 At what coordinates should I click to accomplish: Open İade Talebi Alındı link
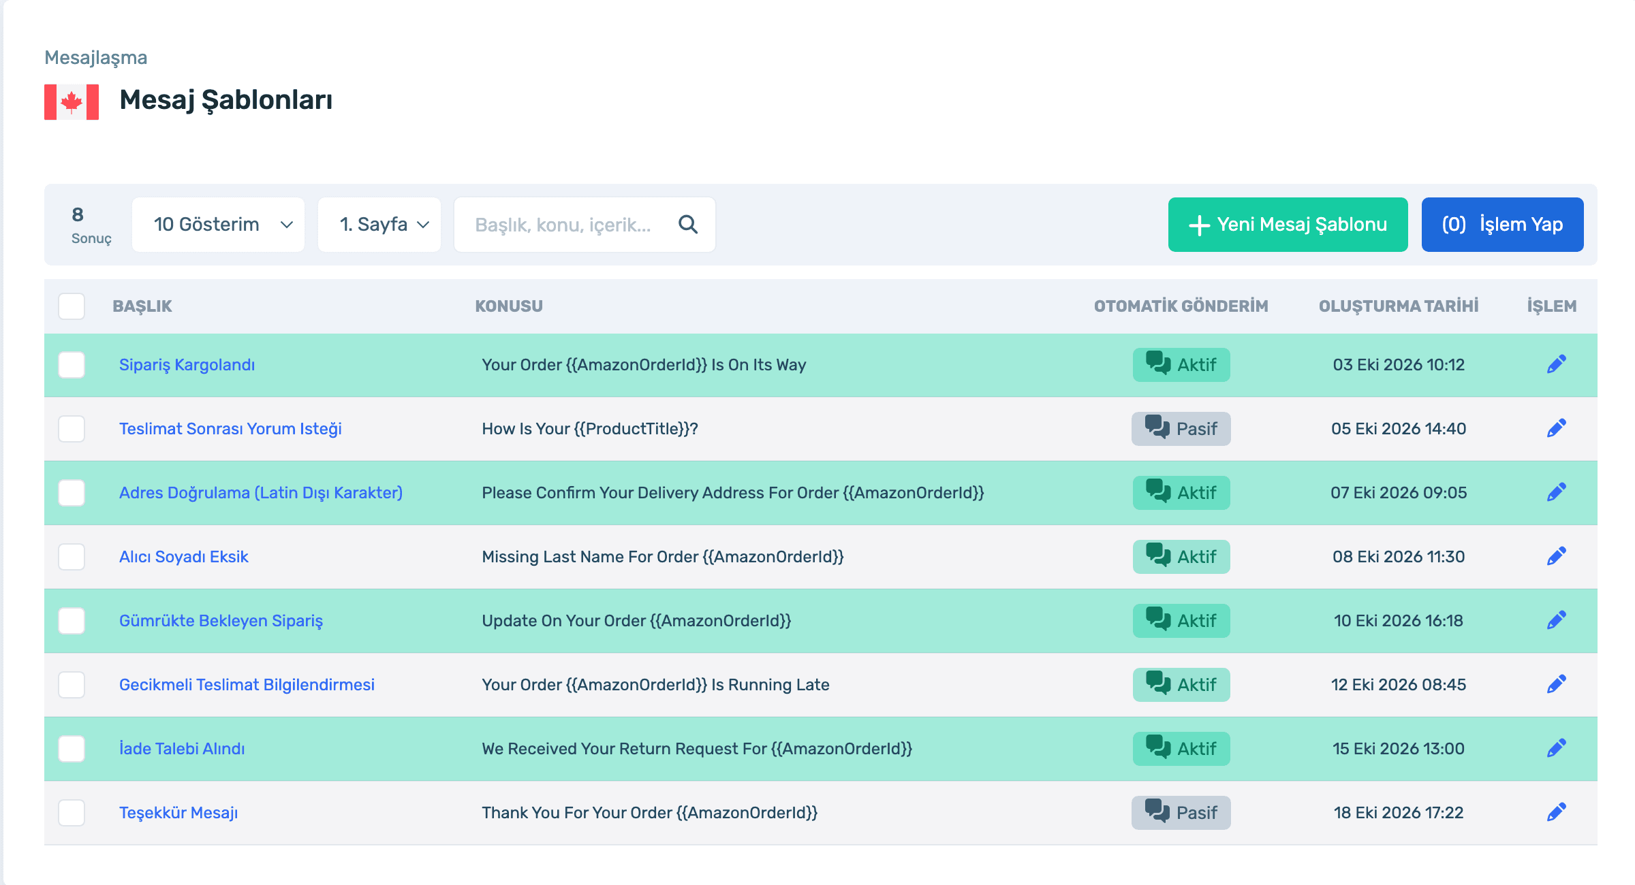pyautogui.click(x=182, y=749)
